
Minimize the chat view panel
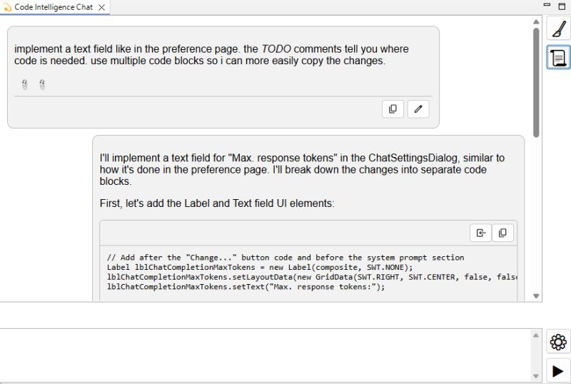pyautogui.click(x=547, y=5)
